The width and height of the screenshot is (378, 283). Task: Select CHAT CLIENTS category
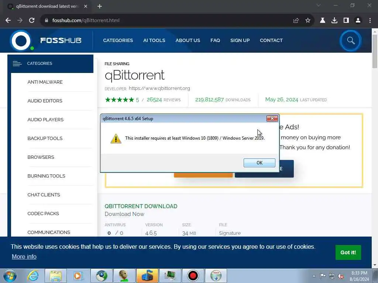(44, 195)
